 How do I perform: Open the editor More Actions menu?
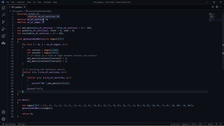coord(221,7)
